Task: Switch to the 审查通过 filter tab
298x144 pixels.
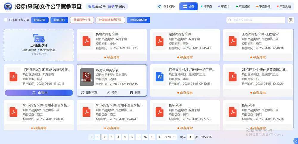Action: (x=243, y=6)
